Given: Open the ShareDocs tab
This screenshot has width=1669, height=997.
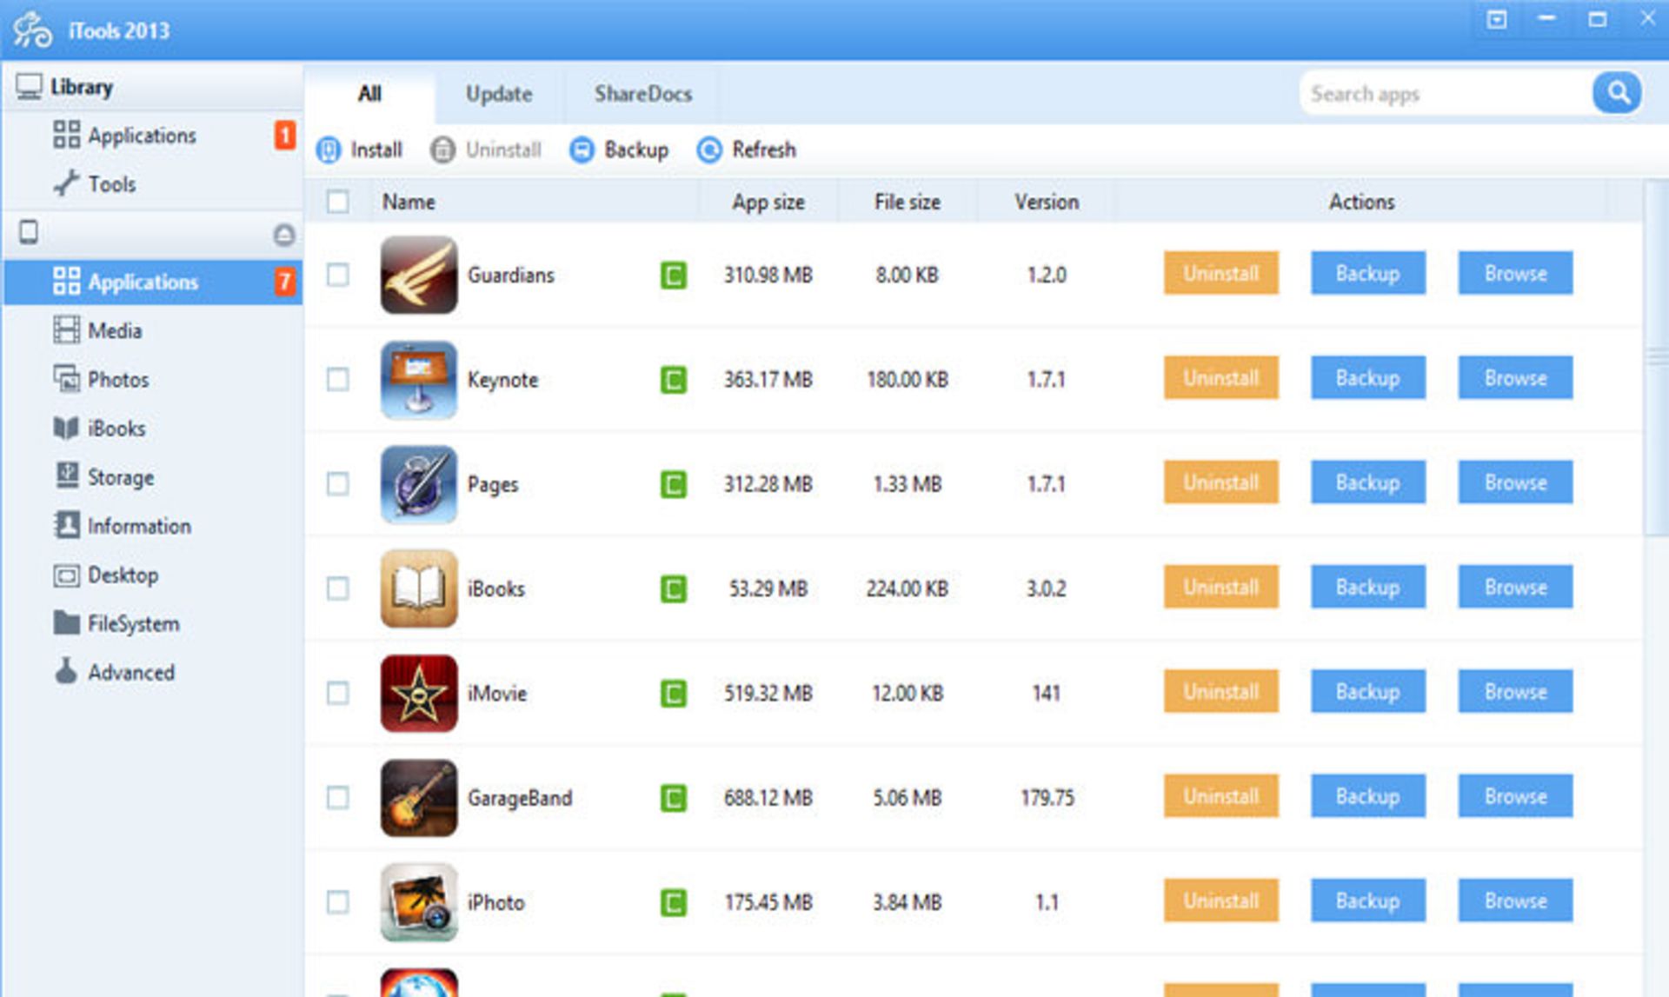Looking at the screenshot, I should 643,94.
